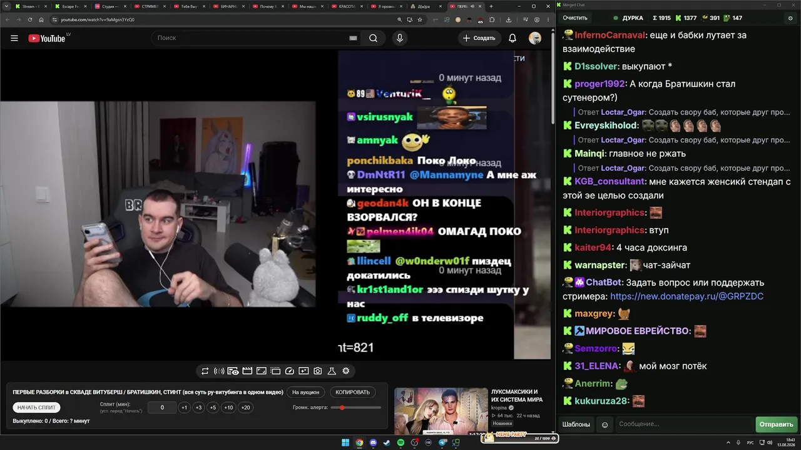The image size is (801, 450).
Task: Add +5 minutes to split
Action: (213, 407)
